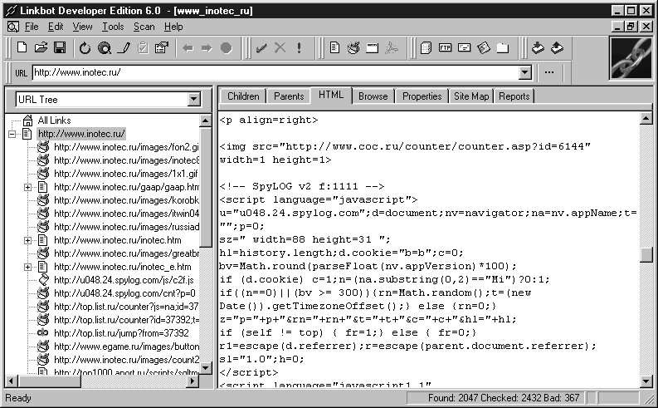The image size is (658, 408).
Task: Expand the inotec_e.htm tree node
Action: 27,267
